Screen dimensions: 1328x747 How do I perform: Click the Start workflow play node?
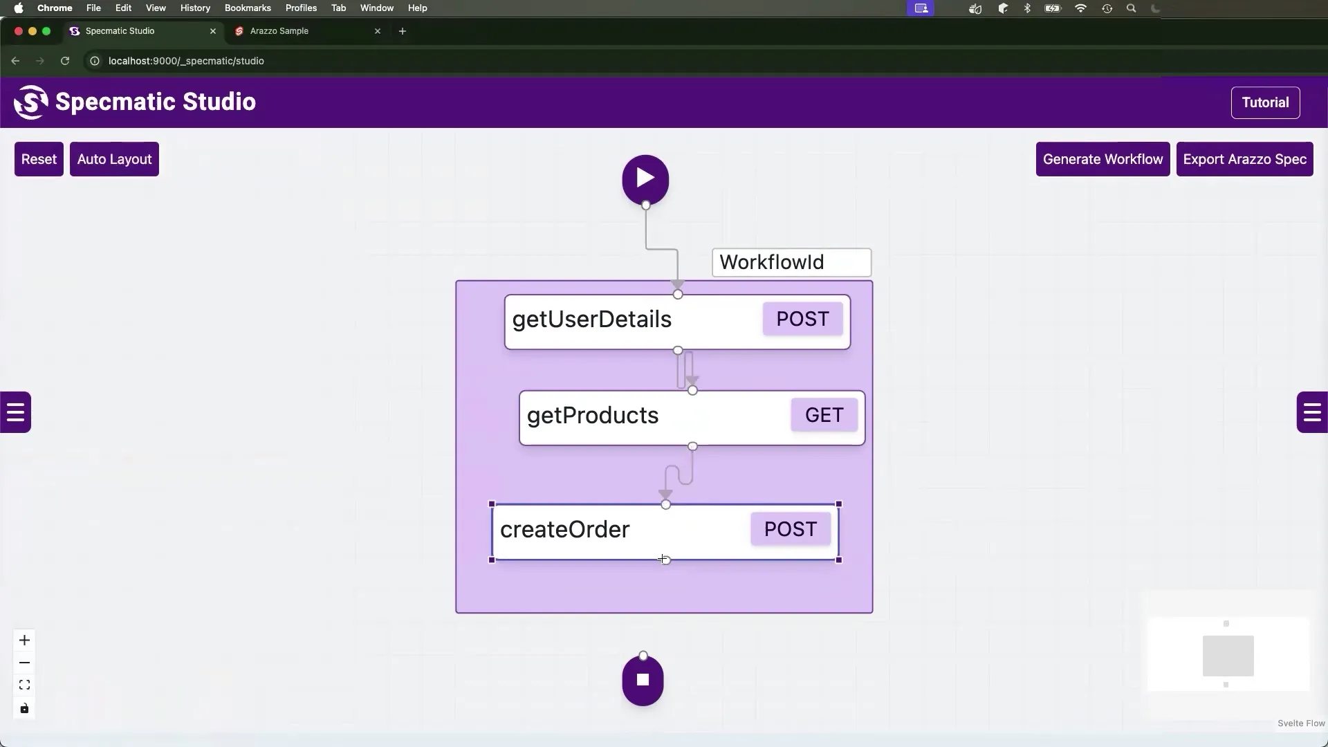(x=645, y=179)
